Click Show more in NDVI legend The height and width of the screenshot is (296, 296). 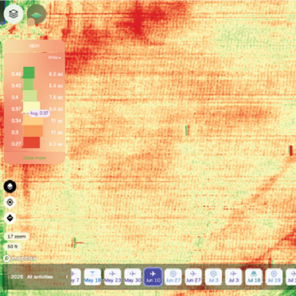(x=34, y=158)
